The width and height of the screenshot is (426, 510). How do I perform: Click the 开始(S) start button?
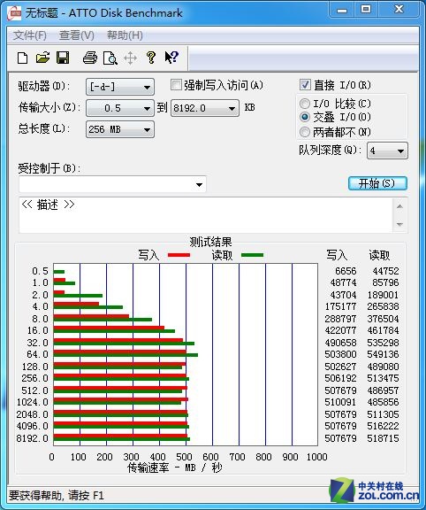tap(377, 183)
